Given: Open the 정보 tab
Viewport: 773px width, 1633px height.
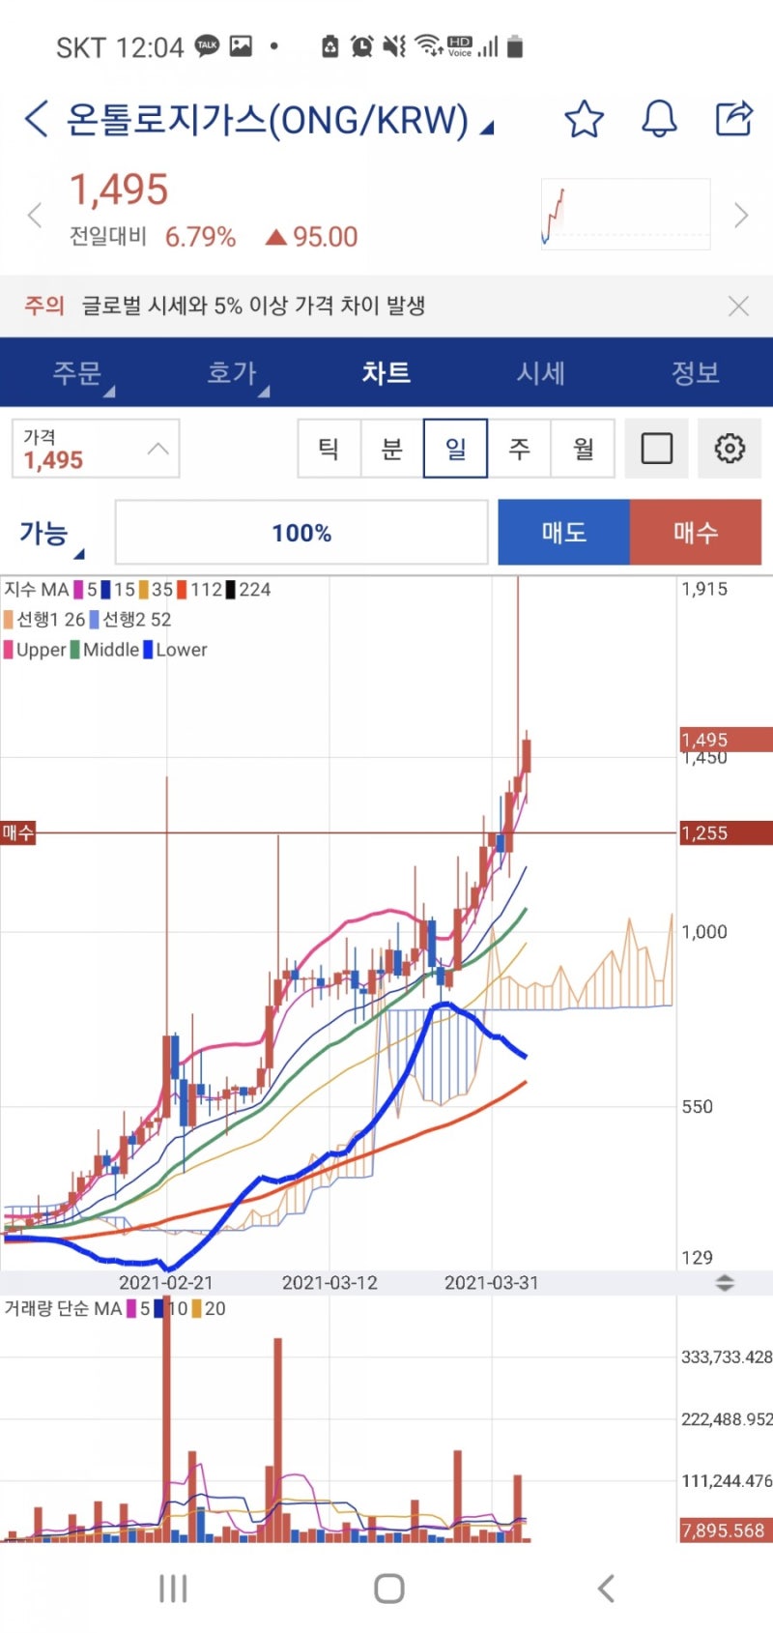Looking at the screenshot, I should coord(696,373).
